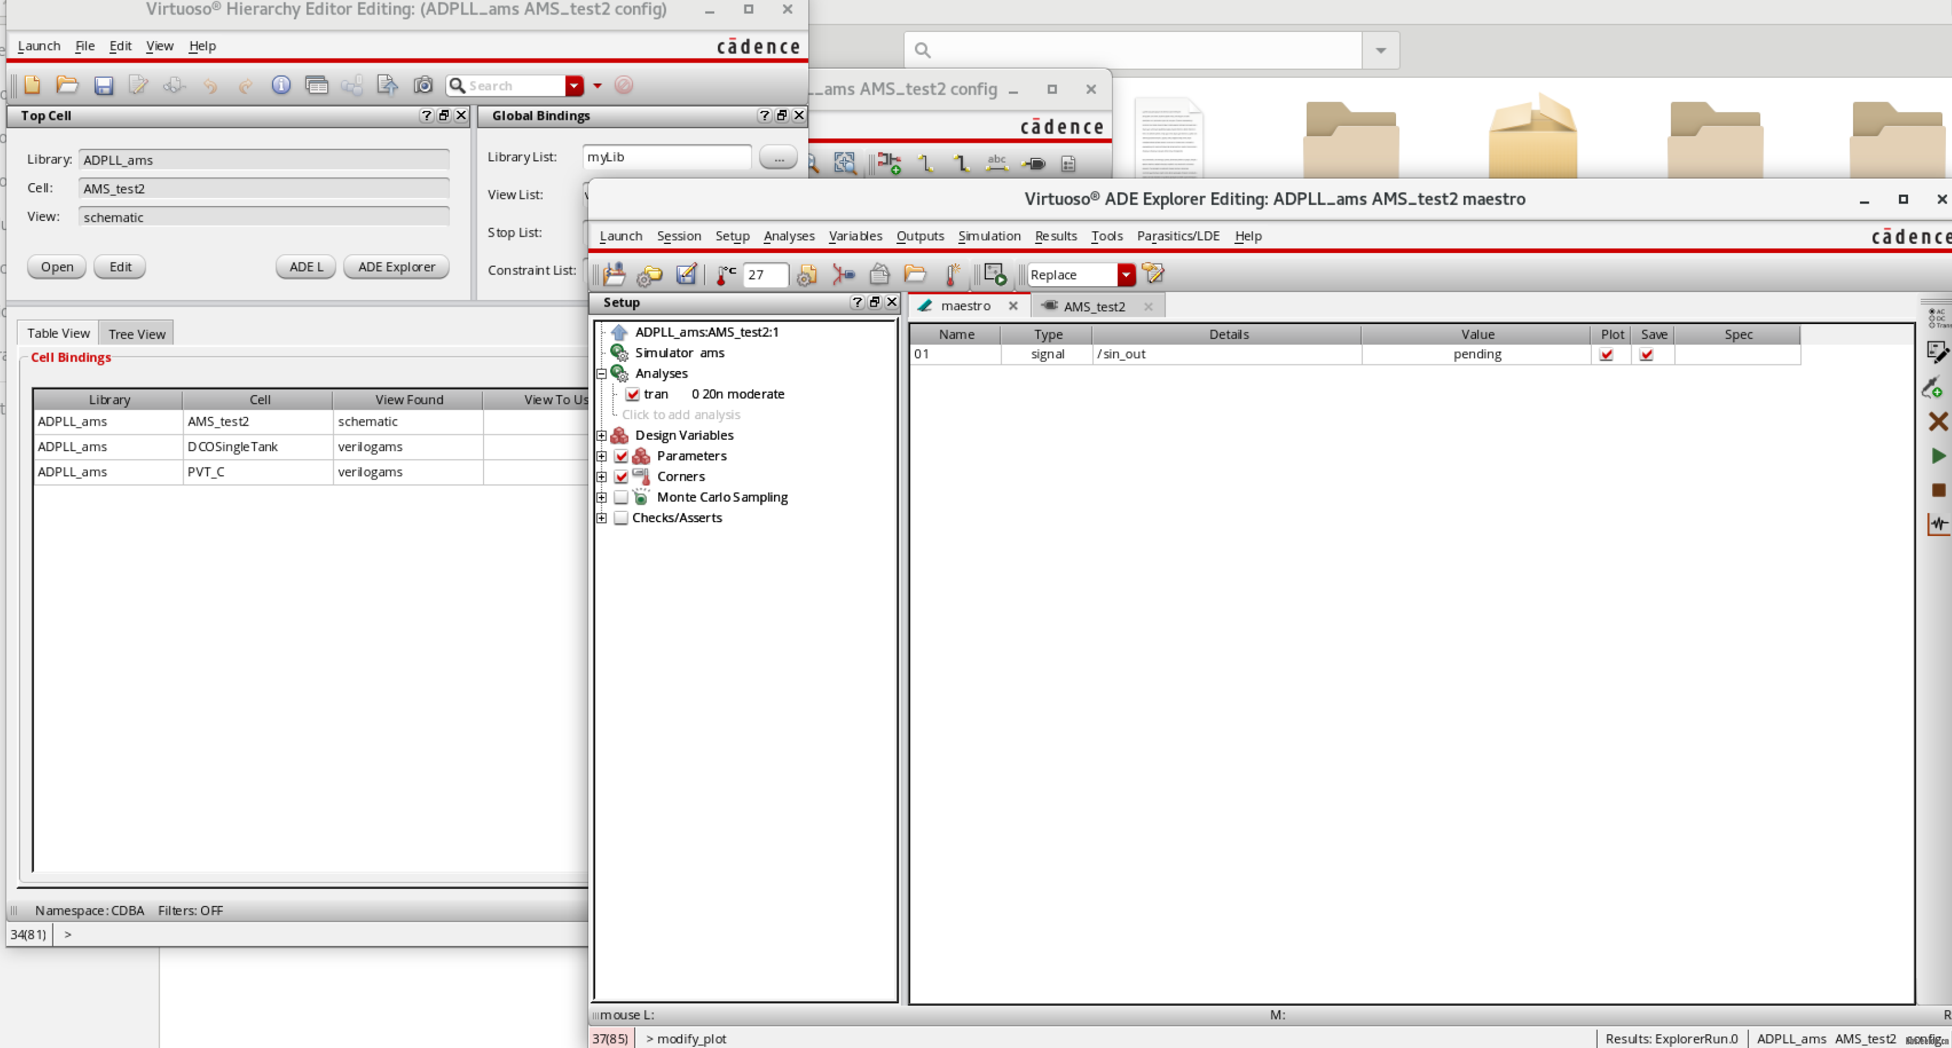Switch to Tree View tab

tap(136, 334)
